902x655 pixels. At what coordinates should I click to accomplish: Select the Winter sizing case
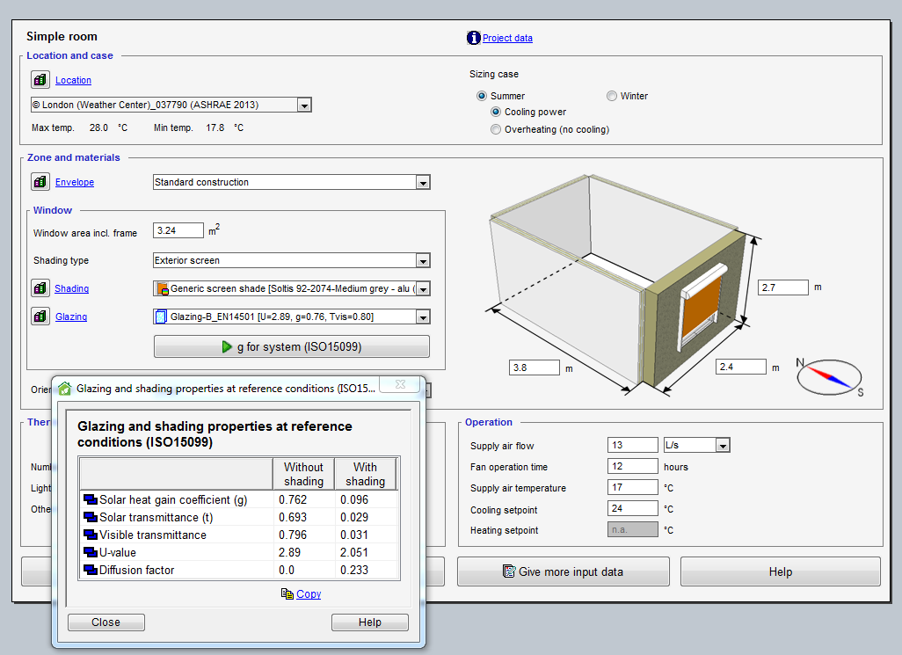(611, 95)
